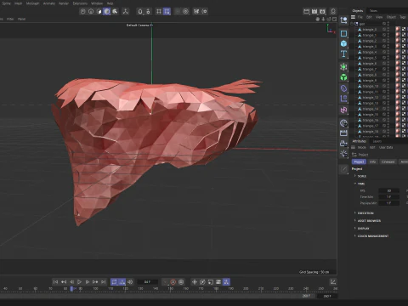The height and width of the screenshot is (306, 408).
Task: Click the current frame input field
Action: pyautogui.click(x=147, y=282)
